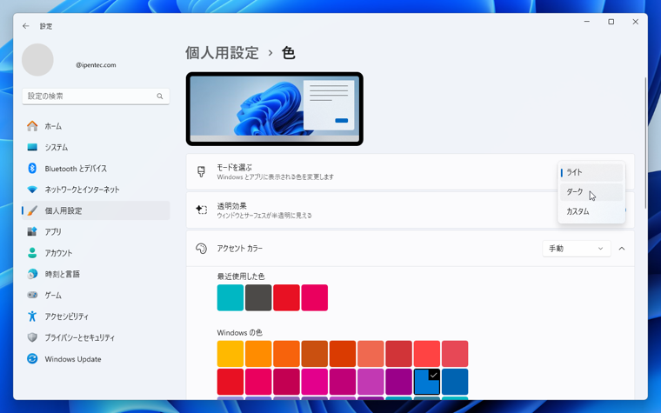Open Bluetooth とデバイス settings
This screenshot has height=413, width=661.
96,168
